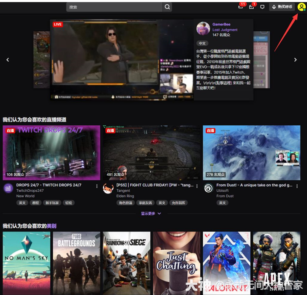307x295 pixels.
Task: Open Lost Judgment game link
Action: pyautogui.click(x=225, y=30)
